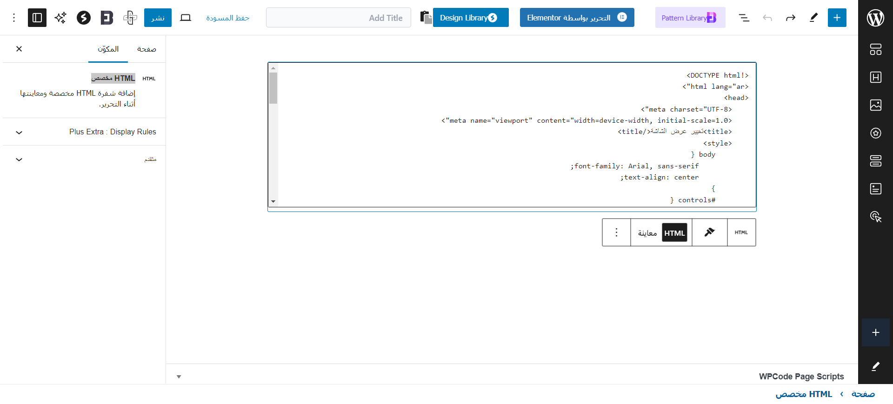Image resolution: width=893 pixels, height=404 pixels.
Task: Click the WordPress logo icon
Action: tap(875, 18)
